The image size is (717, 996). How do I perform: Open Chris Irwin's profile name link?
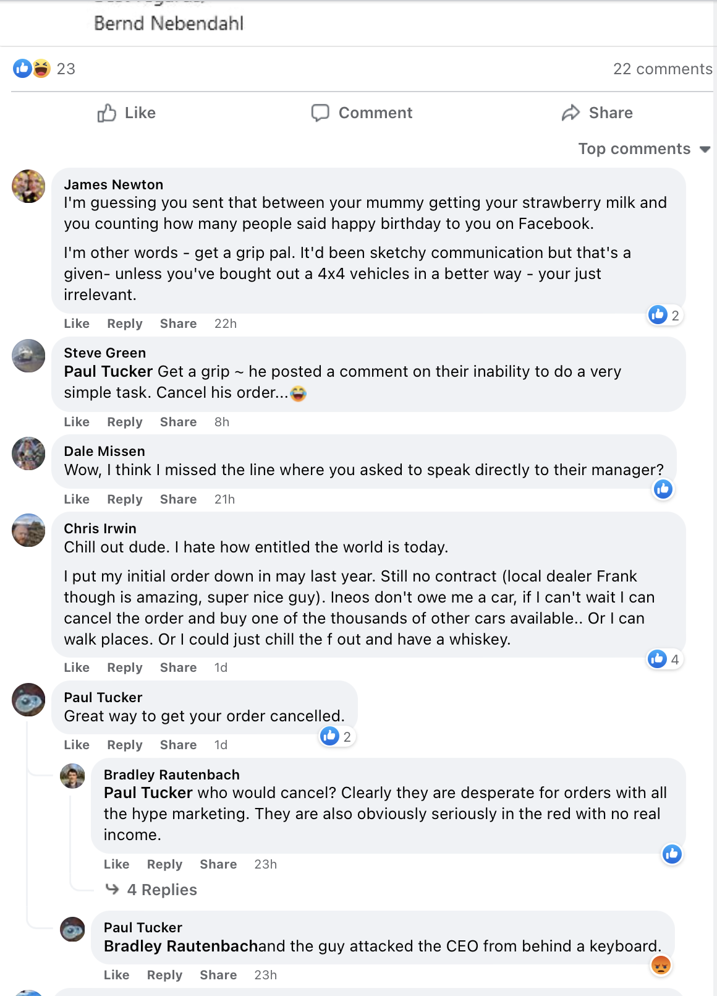pyautogui.click(x=100, y=528)
